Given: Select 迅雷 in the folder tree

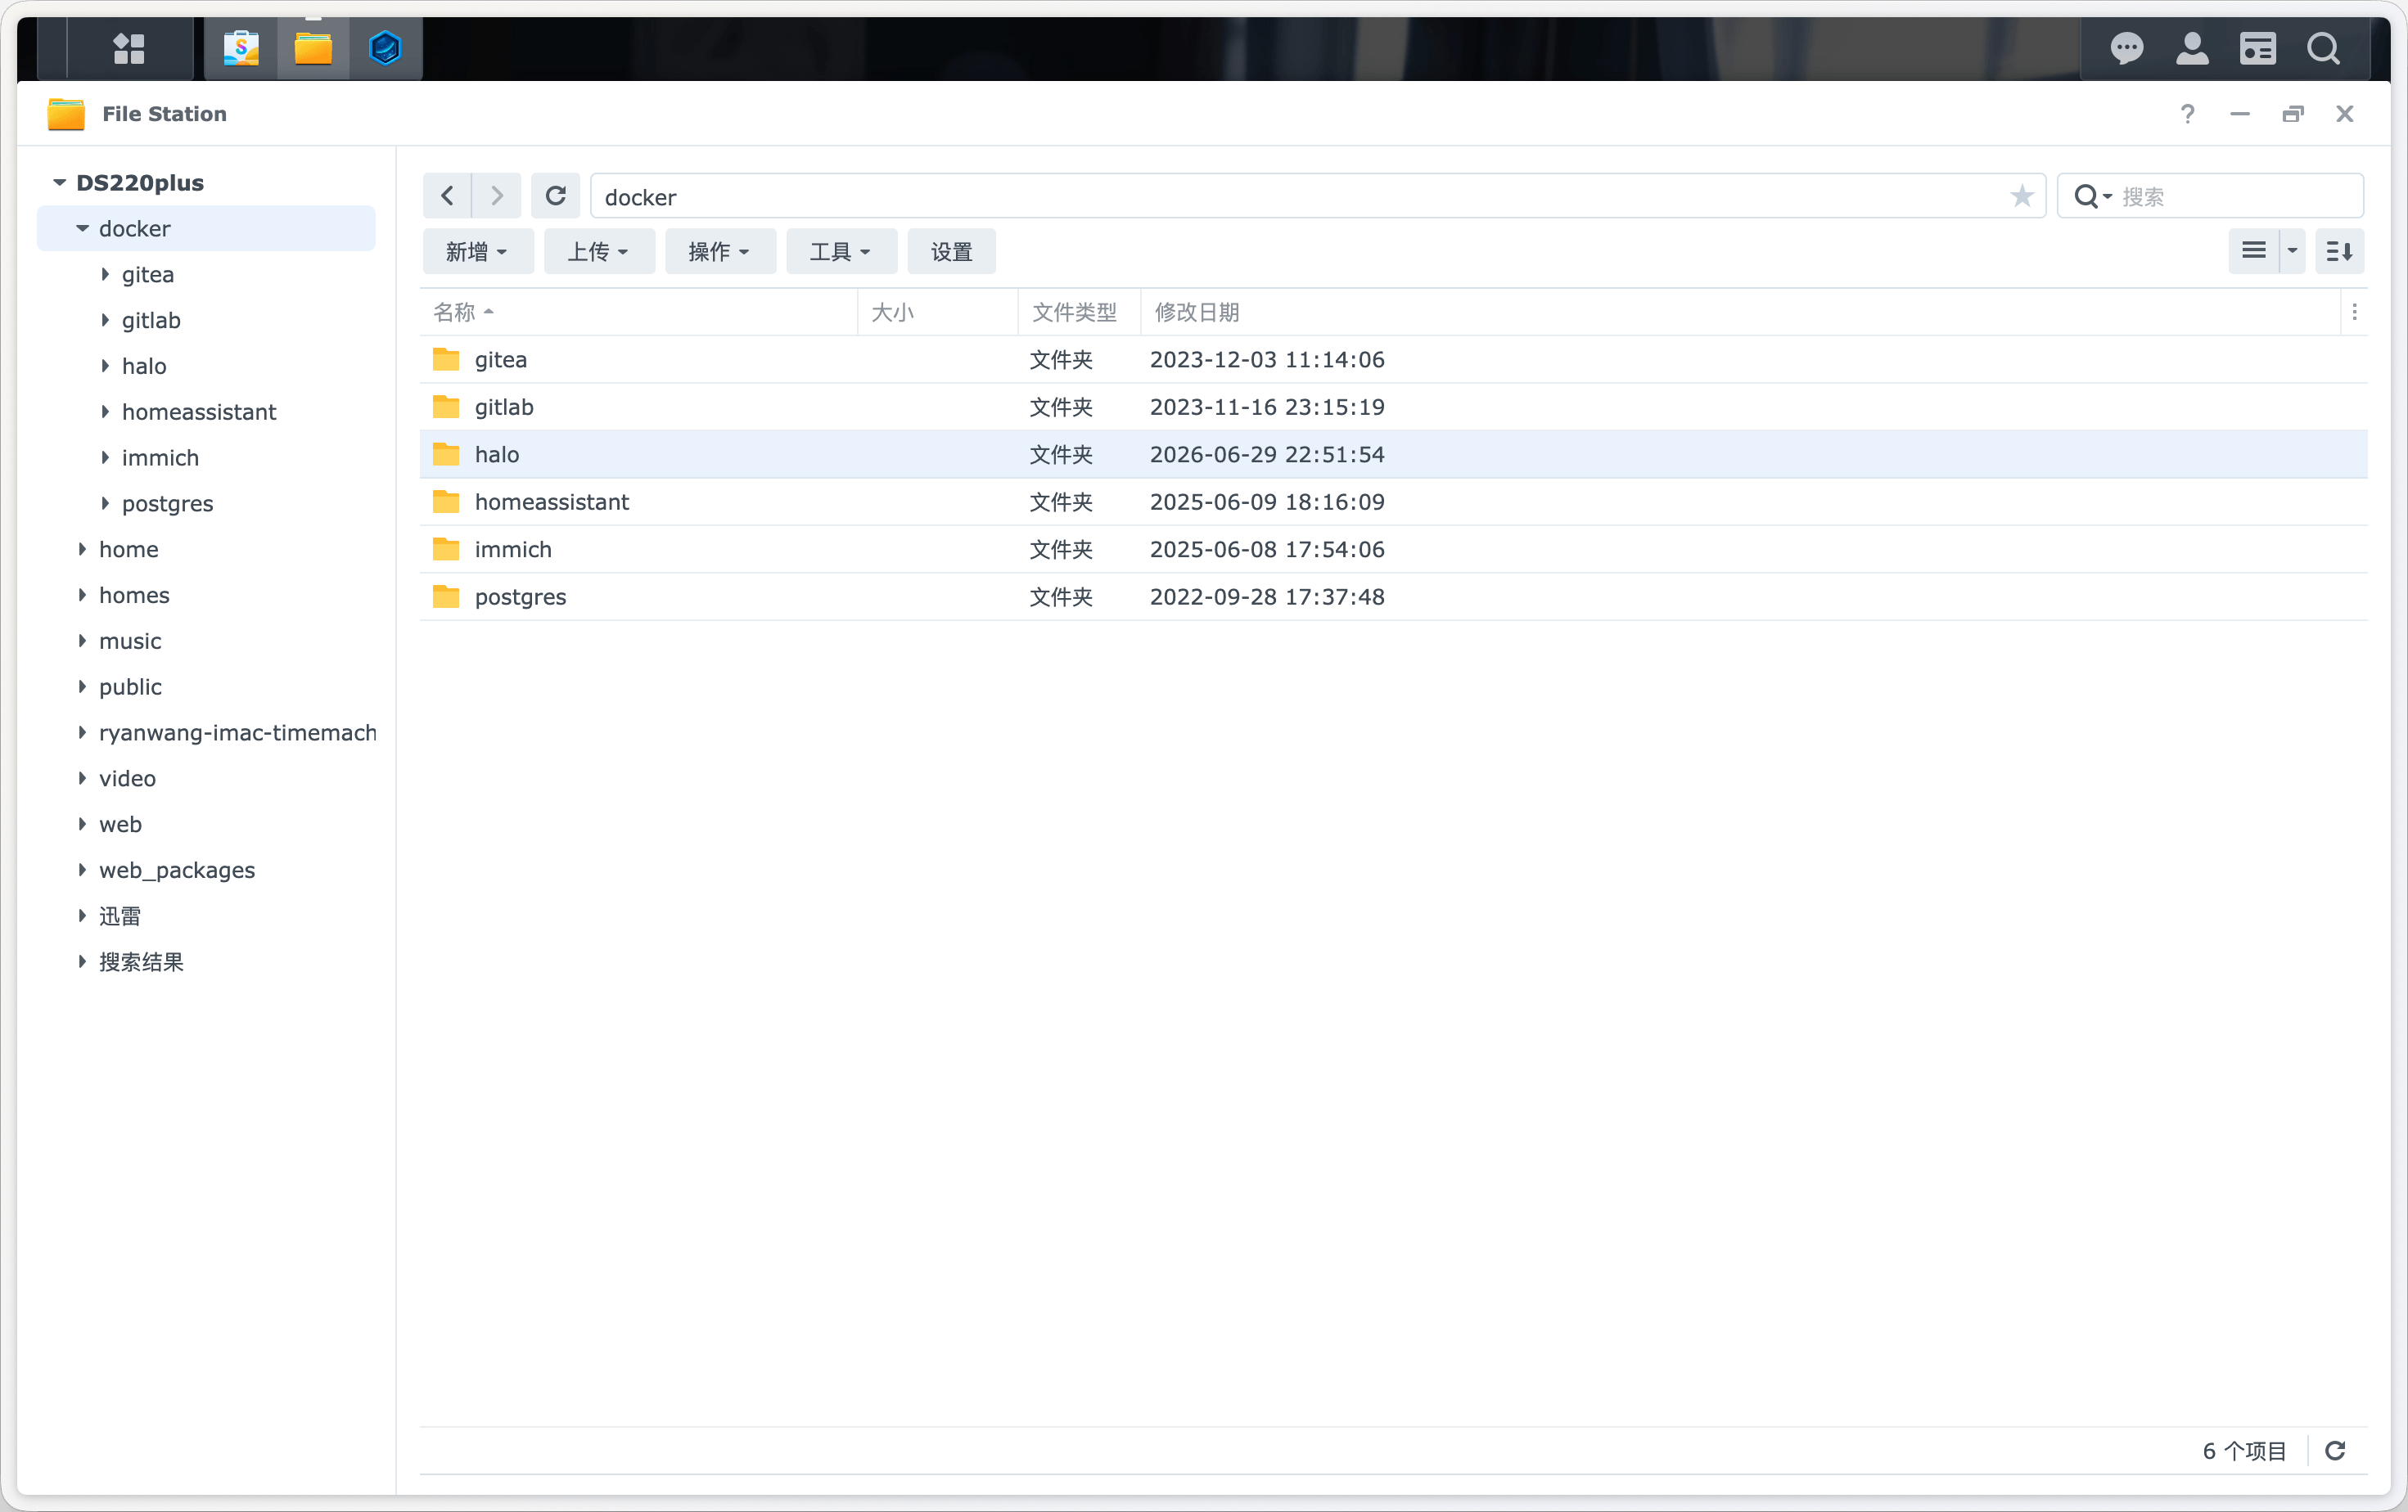Looking at the screenshot, I should coord(120,916).
